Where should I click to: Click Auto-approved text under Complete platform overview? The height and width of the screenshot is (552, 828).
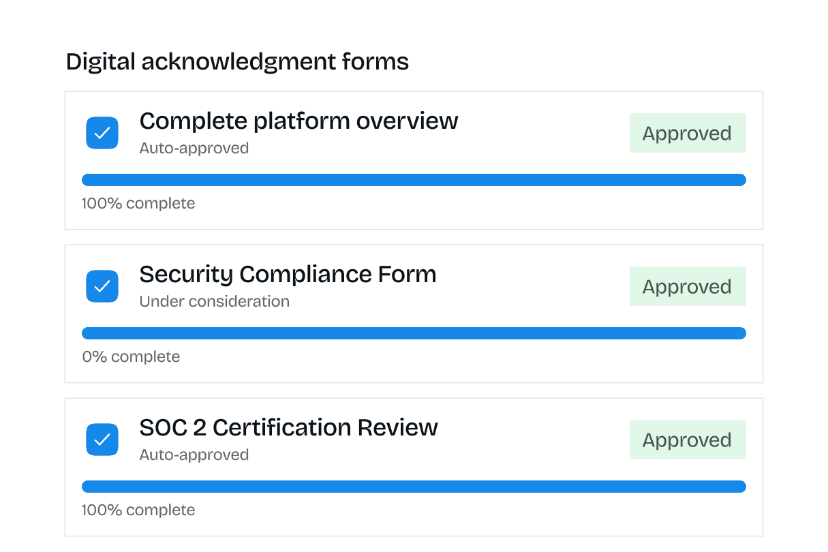point(194,148)
